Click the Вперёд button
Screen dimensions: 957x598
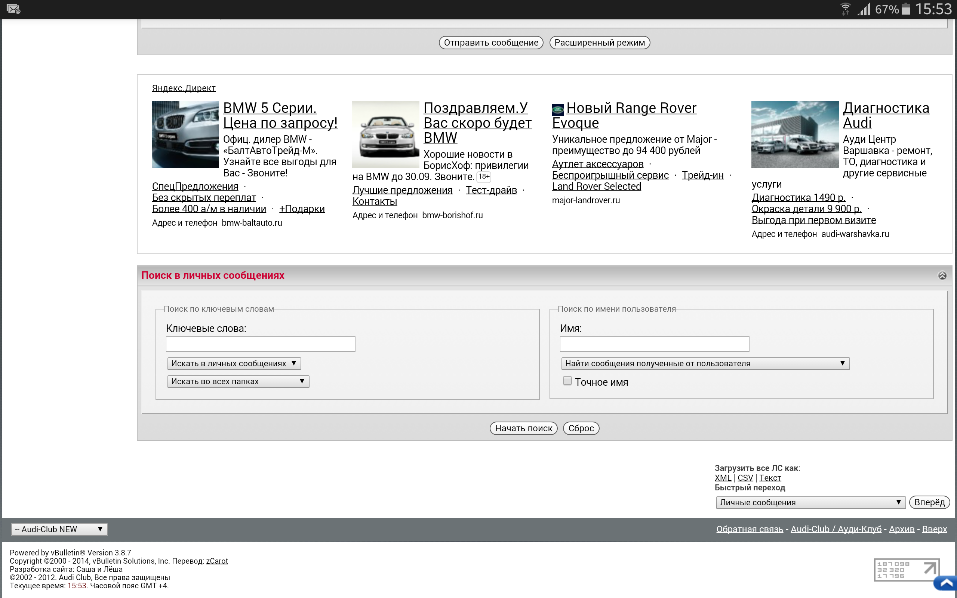point(929,502)
